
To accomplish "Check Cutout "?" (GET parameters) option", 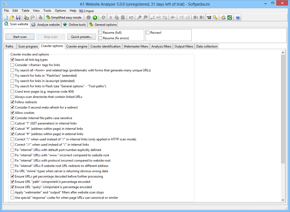I will pyautogui.click(x=13, y=123).
